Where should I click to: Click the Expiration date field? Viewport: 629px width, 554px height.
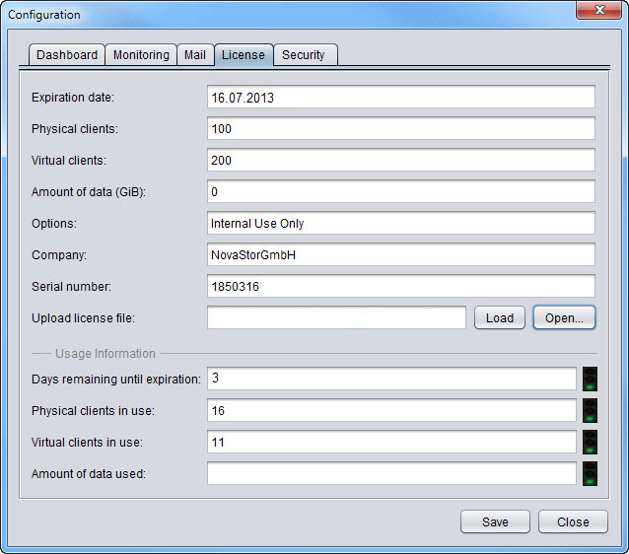tap(400, 97)
